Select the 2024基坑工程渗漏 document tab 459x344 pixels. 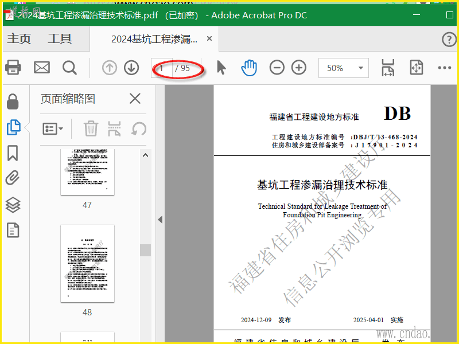(154, 39)
